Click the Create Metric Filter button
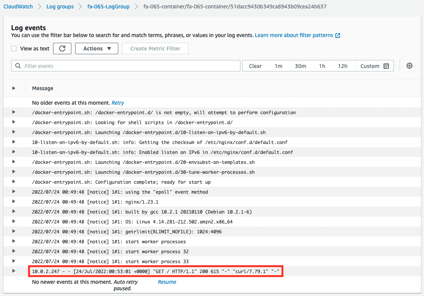424x296 pixels. (155, 49)
